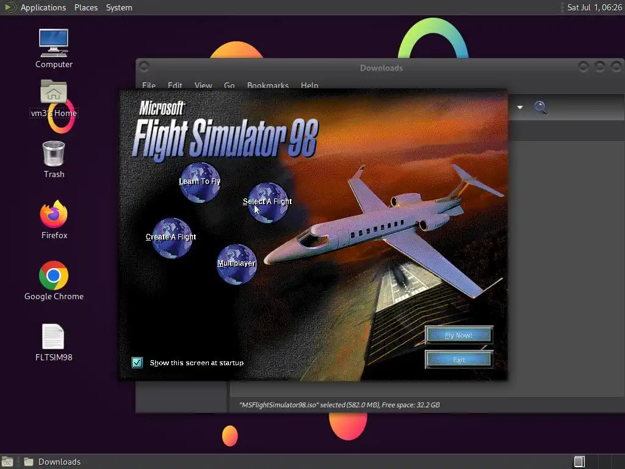The height and width of the screenshot is (469, 625).
Task: Open the Learn To Fly globe
Action: pos(200,182)
